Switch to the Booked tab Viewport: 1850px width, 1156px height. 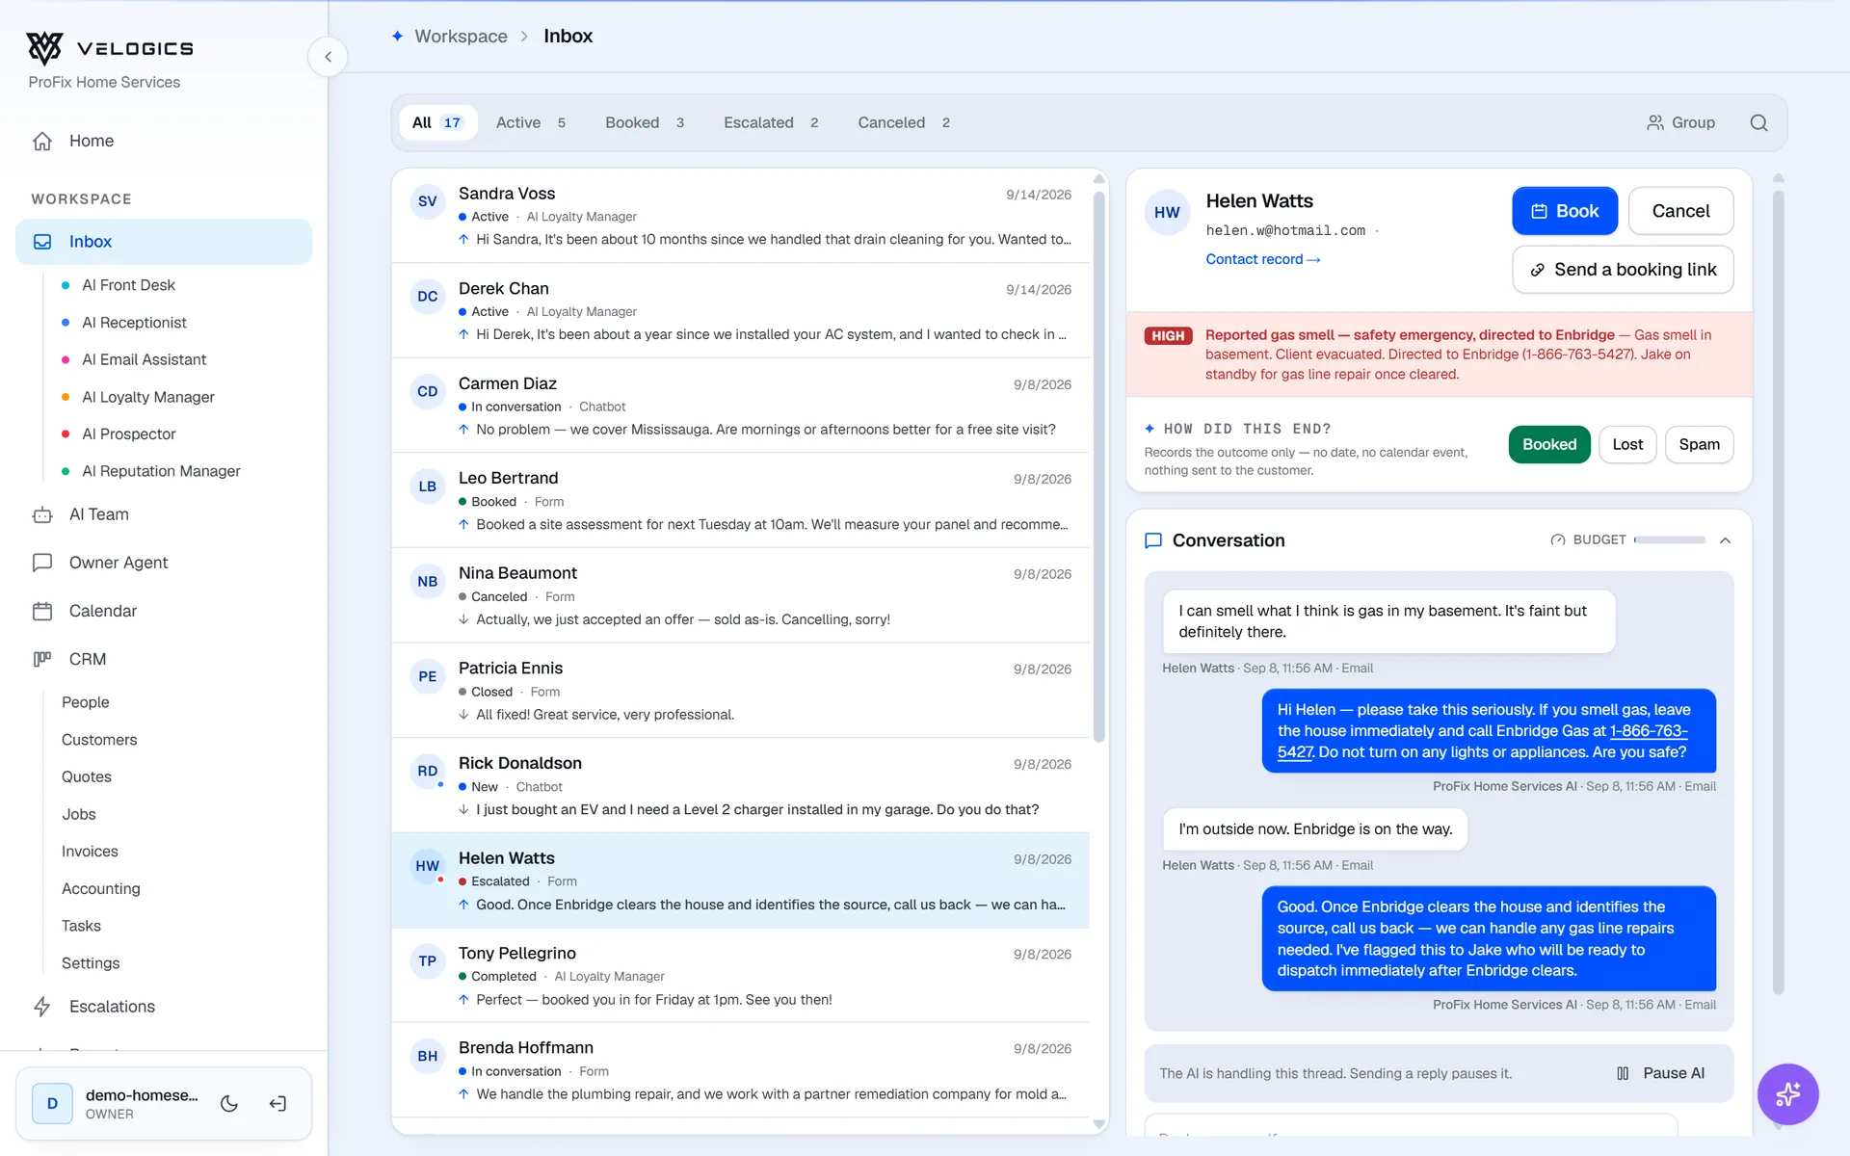point(645,122)
